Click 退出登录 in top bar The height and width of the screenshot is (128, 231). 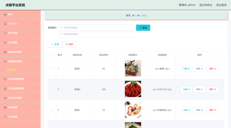[221, 5]
